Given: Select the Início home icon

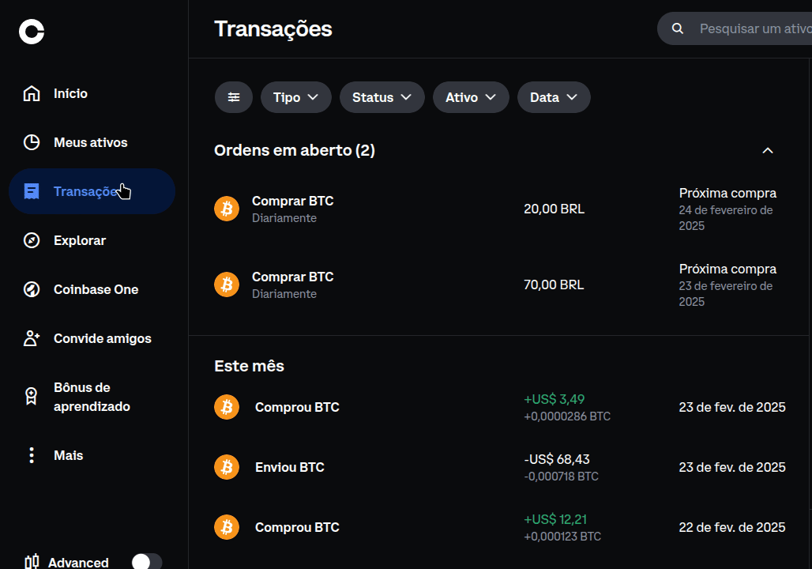Looking at the screenshot, I should (x=31, y=92).
